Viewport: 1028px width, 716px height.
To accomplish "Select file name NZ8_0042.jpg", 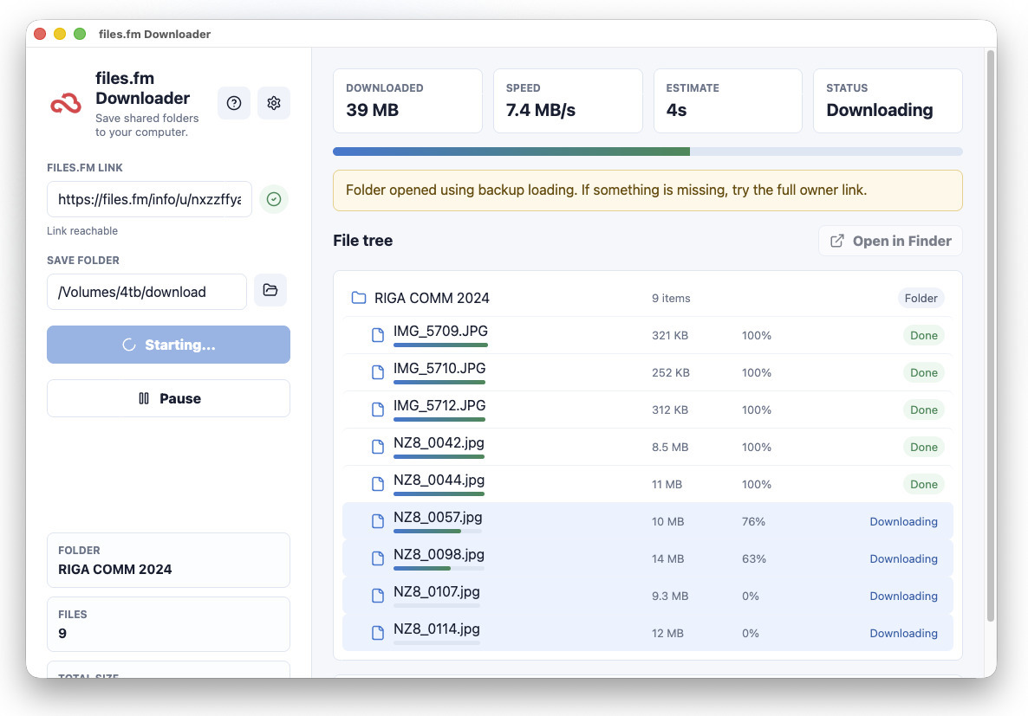I will click(439, 442).
